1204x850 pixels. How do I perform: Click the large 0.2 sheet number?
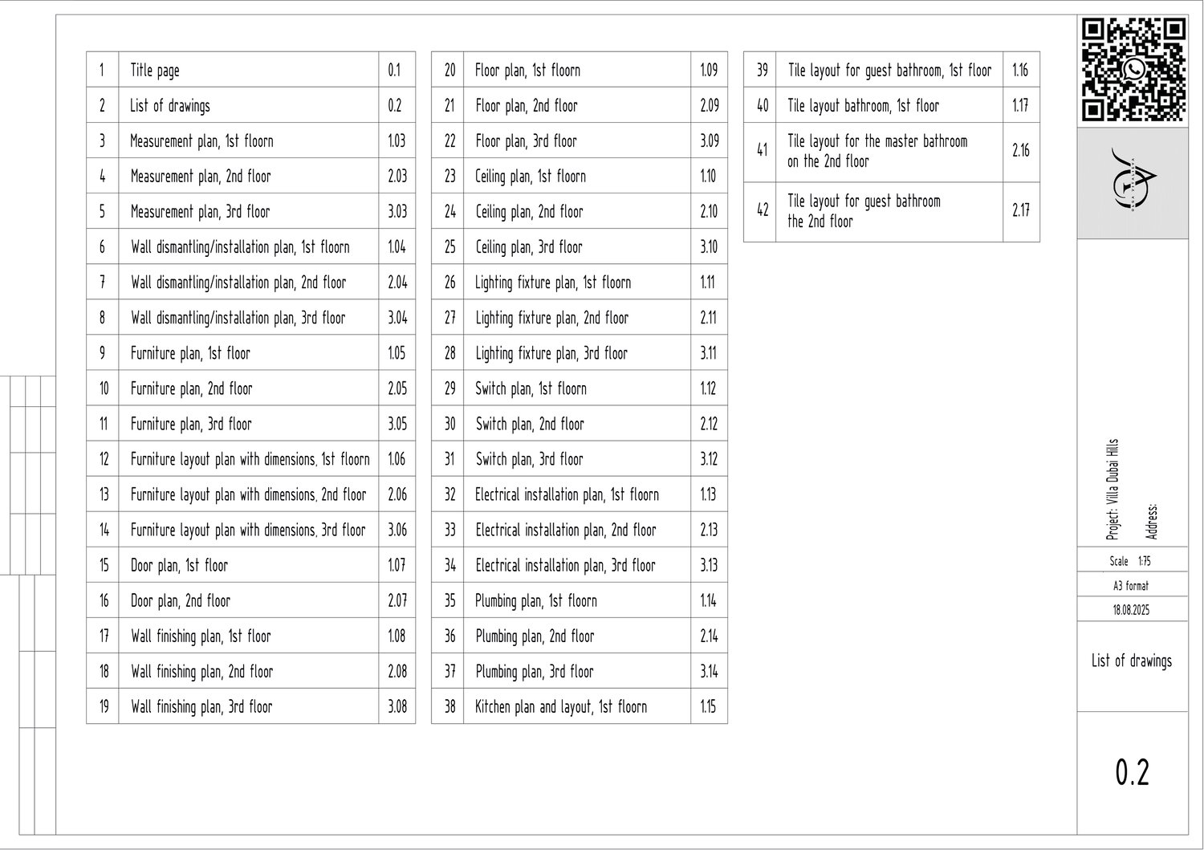pyautogui.click(x=1132, y=772)
